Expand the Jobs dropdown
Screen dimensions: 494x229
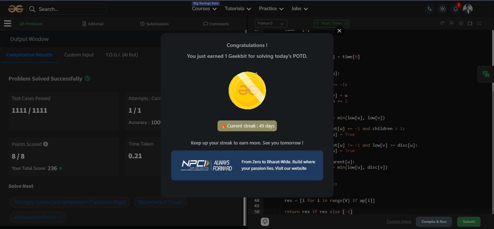click(300, 9)
